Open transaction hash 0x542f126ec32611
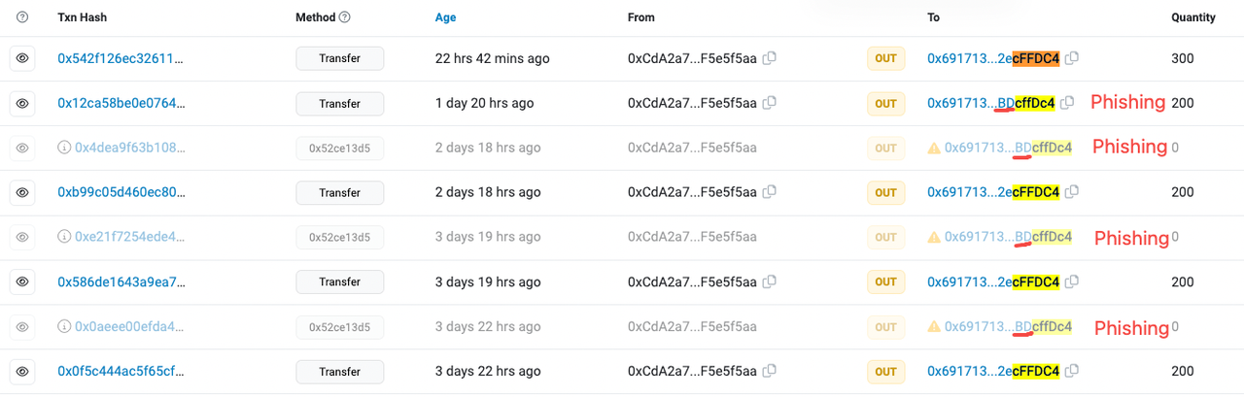 click(121, 58)
